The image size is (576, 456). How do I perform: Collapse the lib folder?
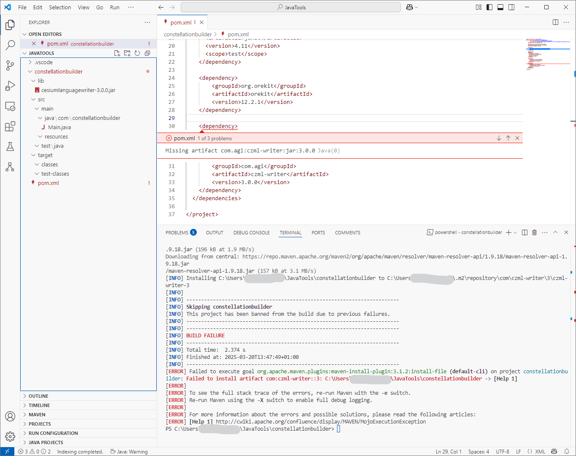coord(34,81)
